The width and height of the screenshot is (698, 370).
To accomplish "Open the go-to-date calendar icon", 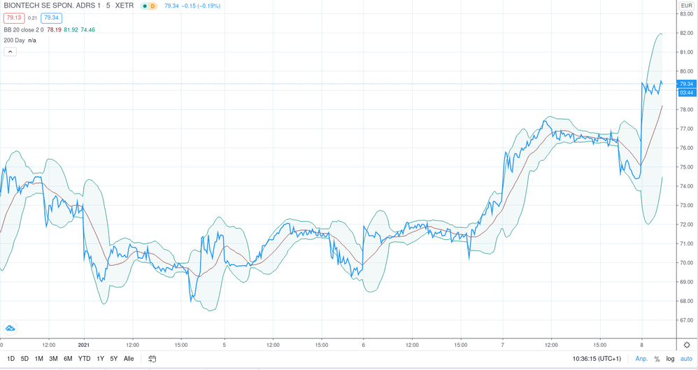I will (152, 359).
